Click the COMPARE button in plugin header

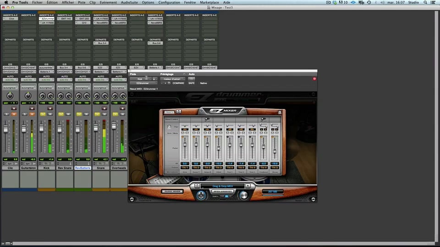178,83
